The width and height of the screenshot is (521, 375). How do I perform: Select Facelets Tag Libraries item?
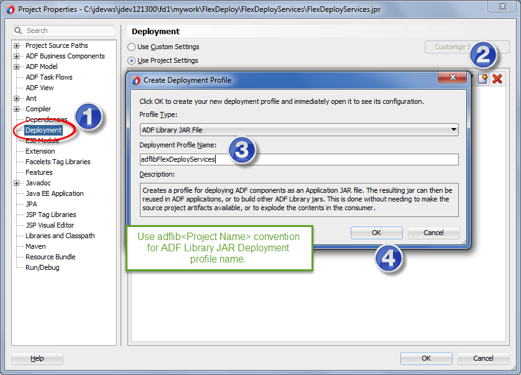(58, 162)
